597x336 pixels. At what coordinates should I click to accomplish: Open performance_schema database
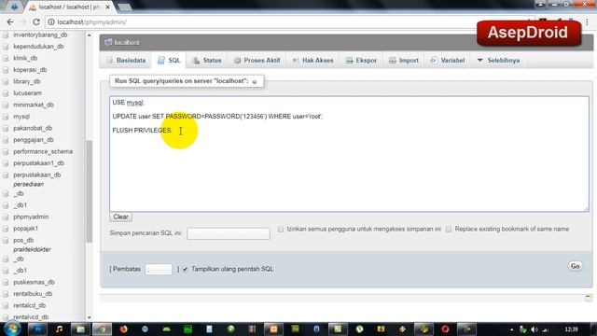tap(43, 151)
